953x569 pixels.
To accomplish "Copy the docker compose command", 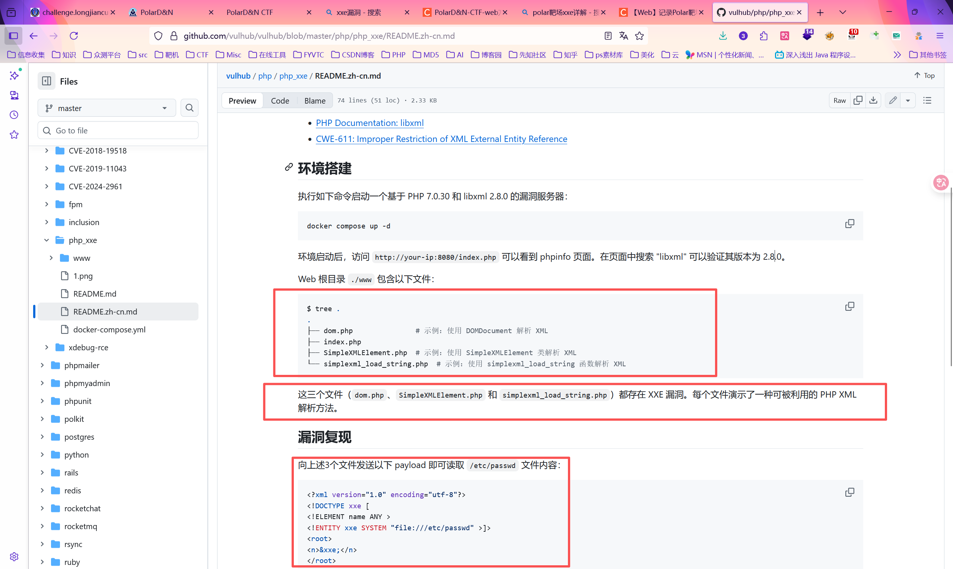I will pos(849,224).
